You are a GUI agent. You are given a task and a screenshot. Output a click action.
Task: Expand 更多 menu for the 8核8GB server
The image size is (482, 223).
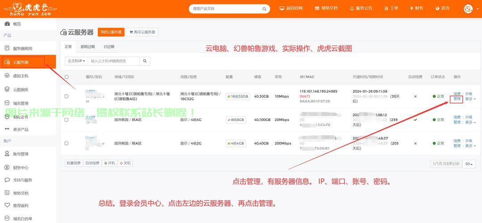tap(470, 122)
